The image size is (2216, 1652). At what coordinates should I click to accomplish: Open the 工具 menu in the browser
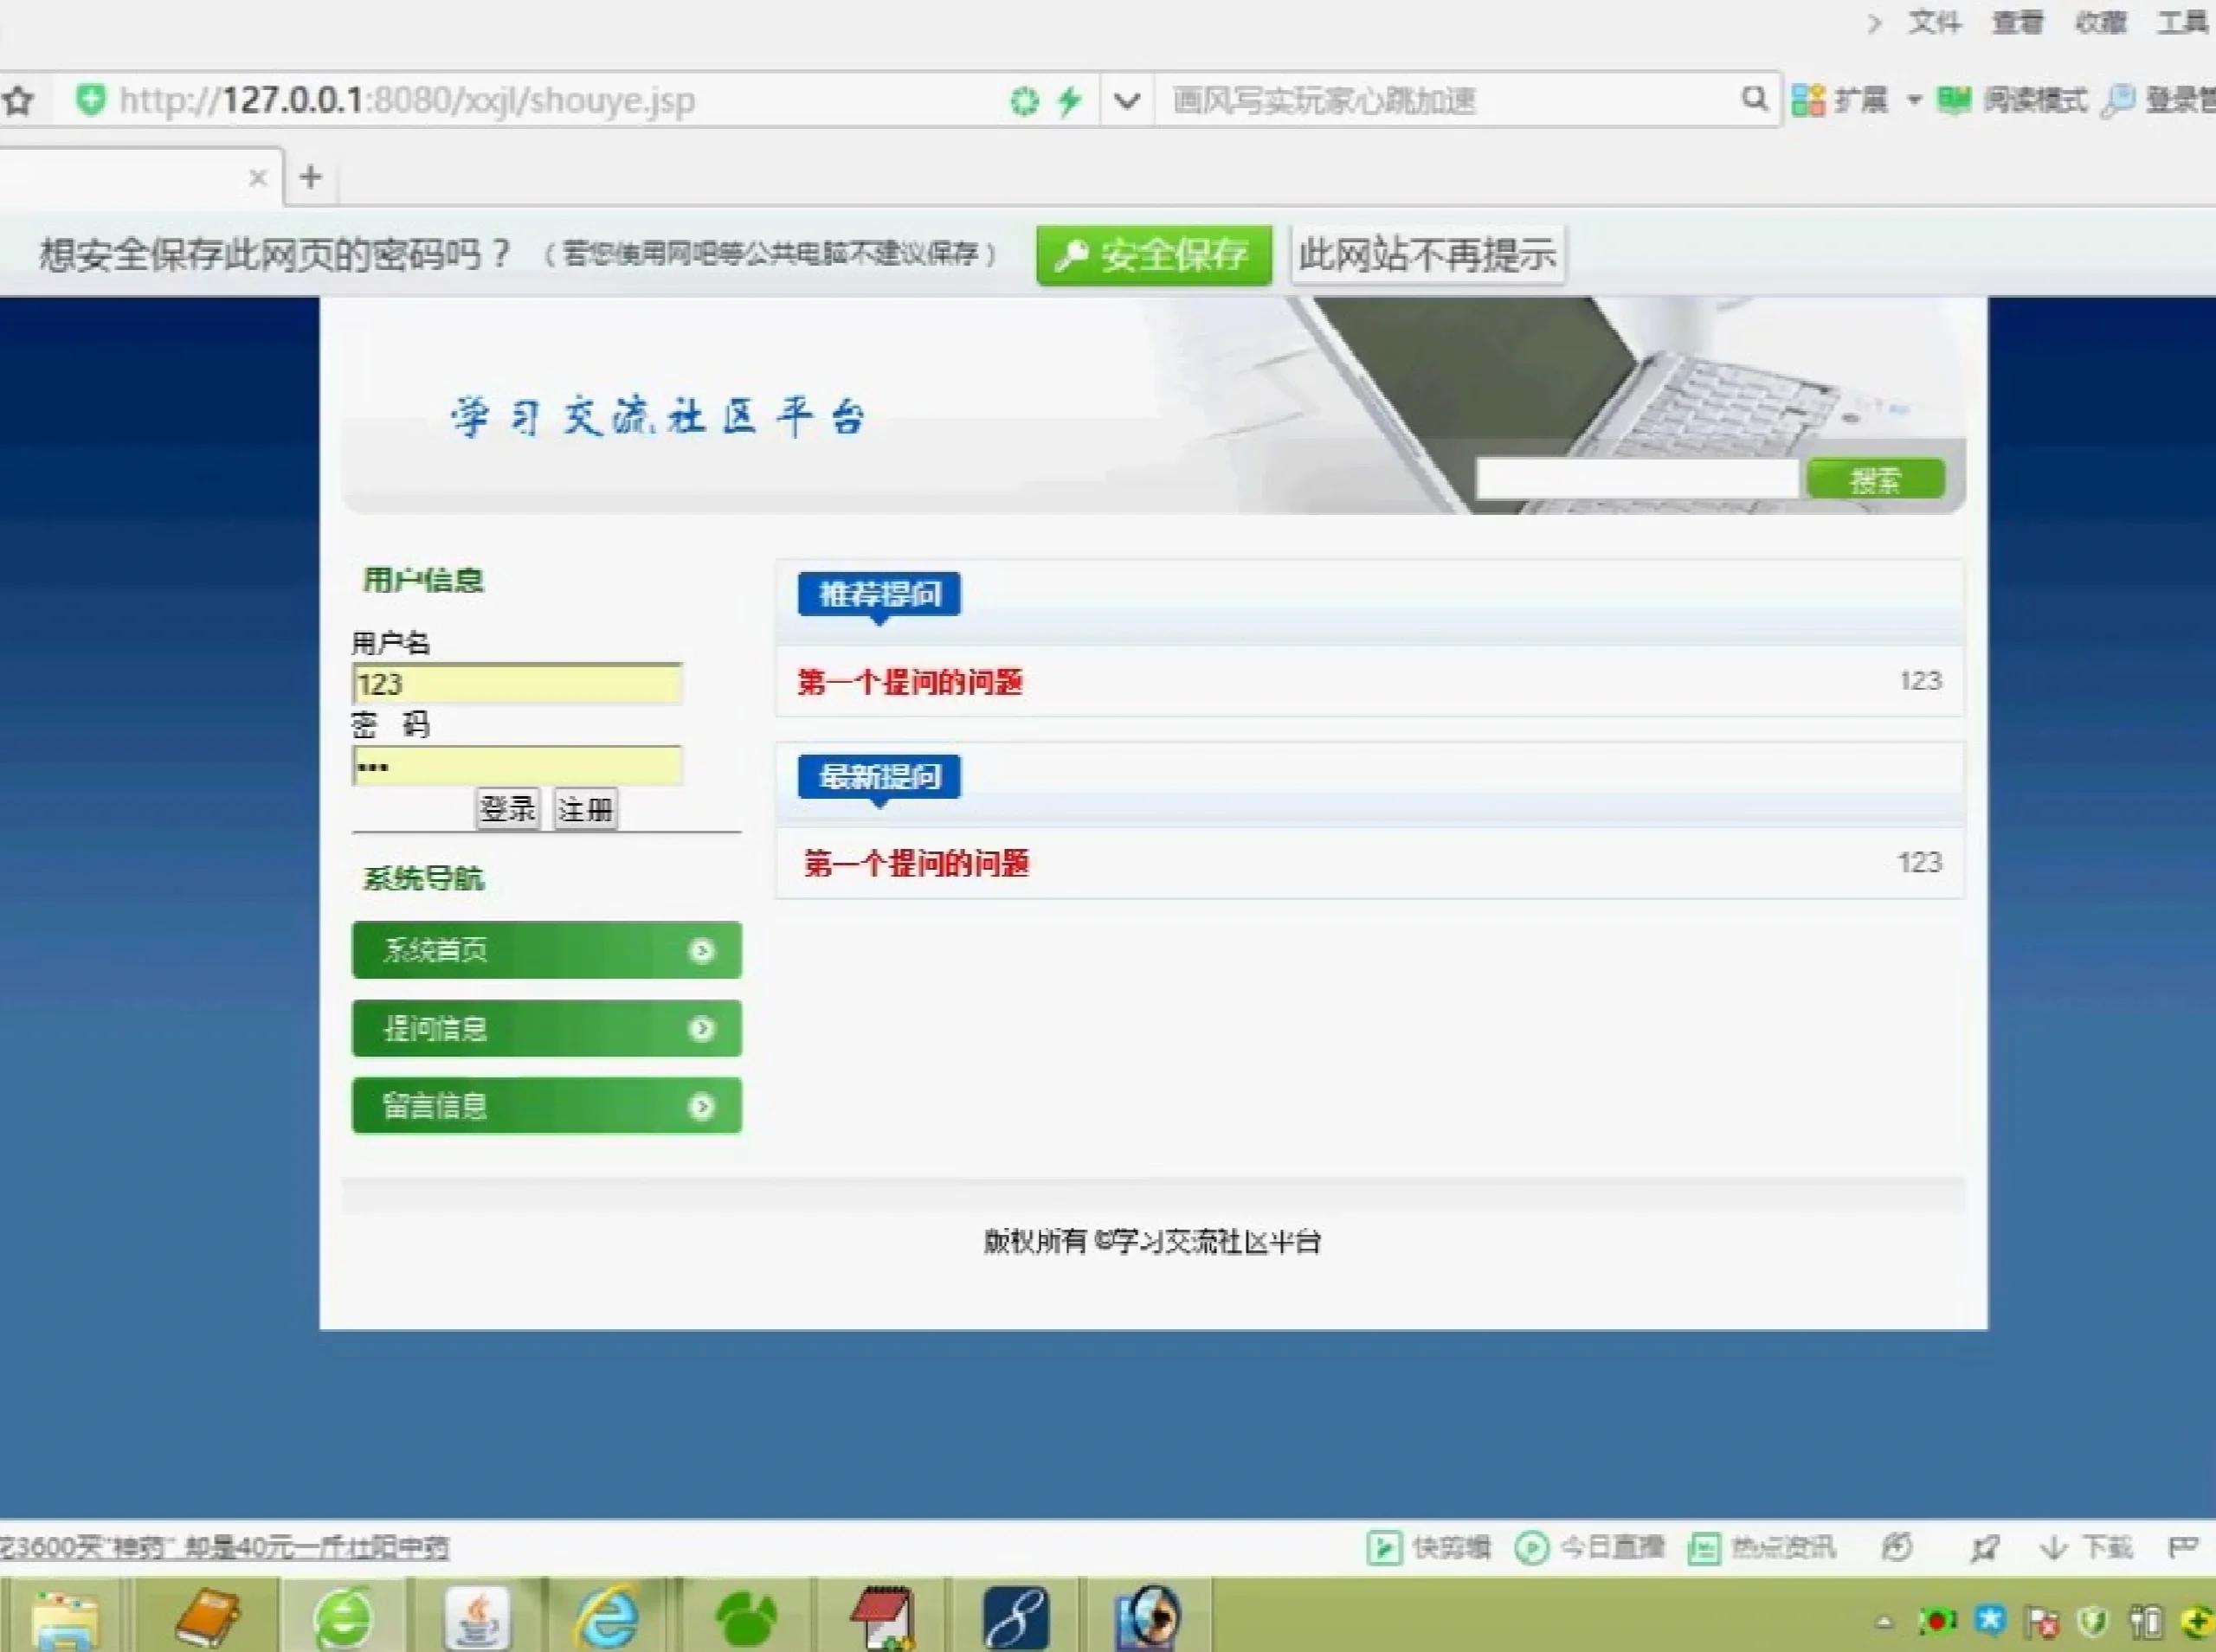pos(2183,22)
